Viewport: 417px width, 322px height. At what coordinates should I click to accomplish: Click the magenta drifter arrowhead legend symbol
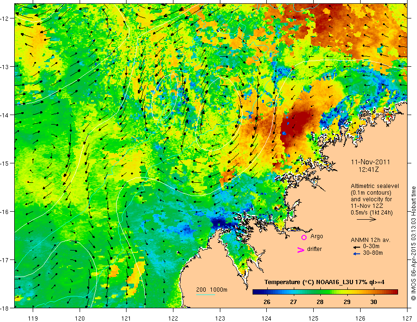click(x=300, y=250)
